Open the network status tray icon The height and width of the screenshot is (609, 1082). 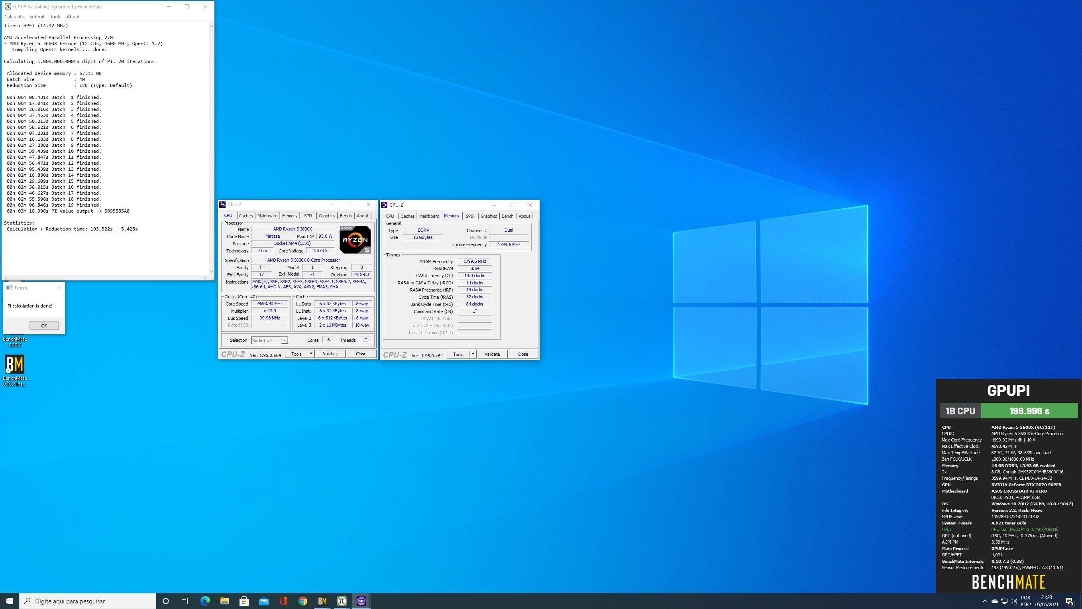1004,601
